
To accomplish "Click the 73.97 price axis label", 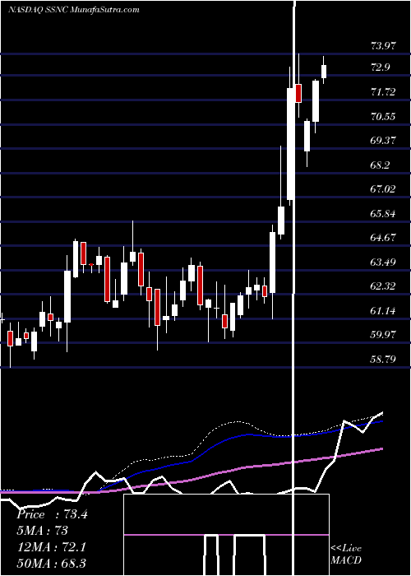I will [383, 46].
